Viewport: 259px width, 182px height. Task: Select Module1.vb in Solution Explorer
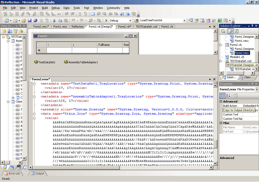237,57
